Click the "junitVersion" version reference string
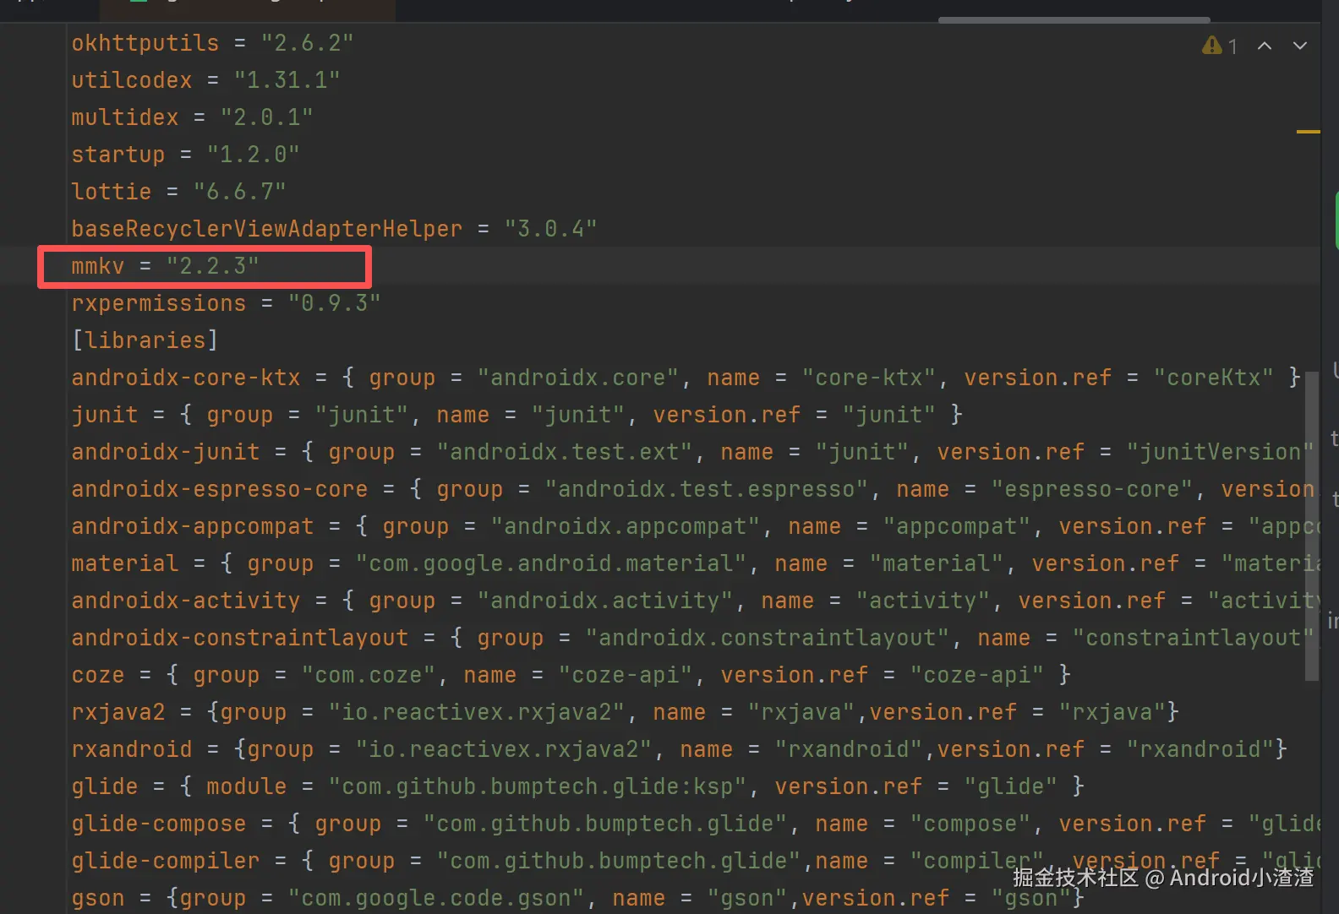The image size is (1339, 914). 1220,452
